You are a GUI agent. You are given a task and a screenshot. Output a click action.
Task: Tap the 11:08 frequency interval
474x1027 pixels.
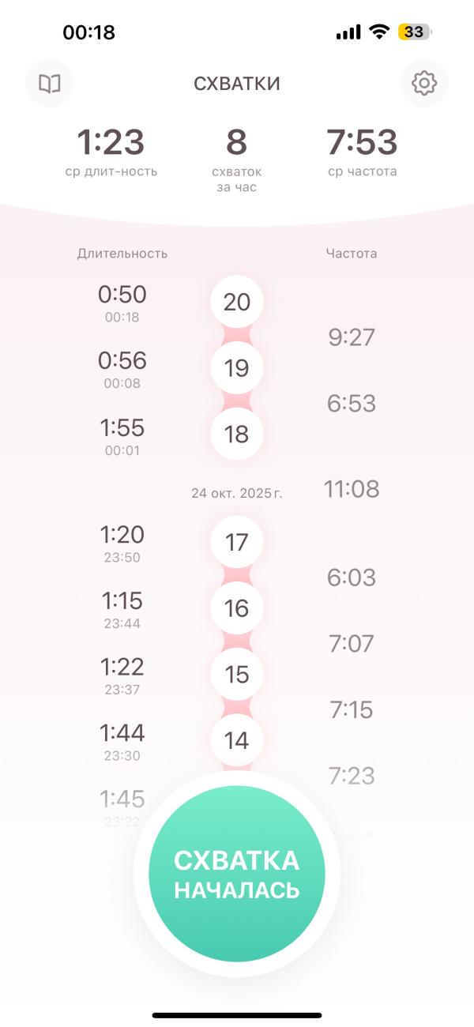[352, 490]
